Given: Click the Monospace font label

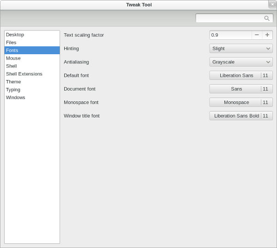Looking at the screenshot, I should [81, 102].
